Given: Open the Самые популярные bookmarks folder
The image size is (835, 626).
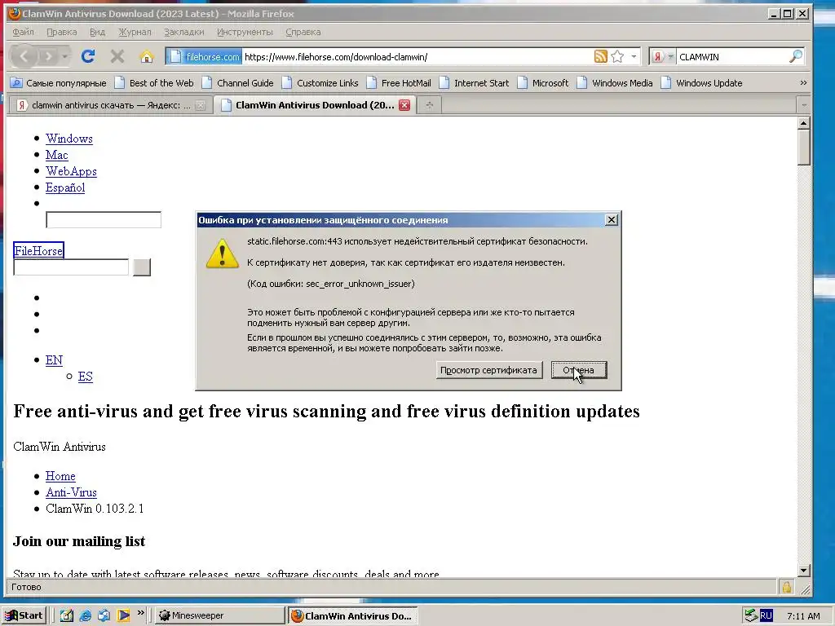Looking at the screenshot, I should (59, 83).
